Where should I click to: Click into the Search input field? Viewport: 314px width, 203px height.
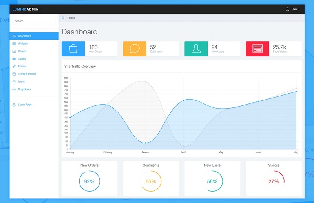click(34, 21)
